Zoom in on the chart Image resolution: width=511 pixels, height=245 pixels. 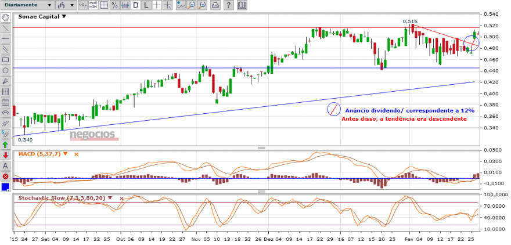203,5
